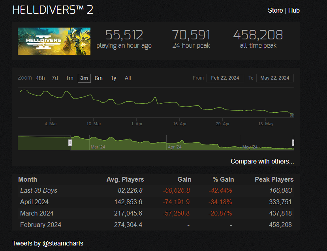The height and width of the screenshot is (251, 327).
Task: Grab the right navigator range handle
Action: click(293, 143)
